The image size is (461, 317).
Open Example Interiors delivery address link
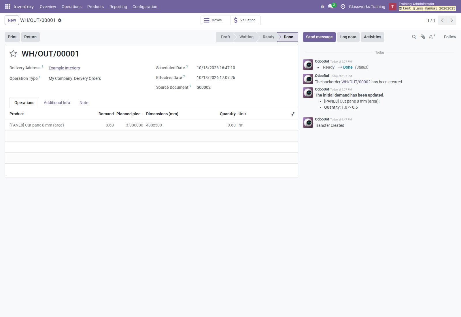[64, 68]
